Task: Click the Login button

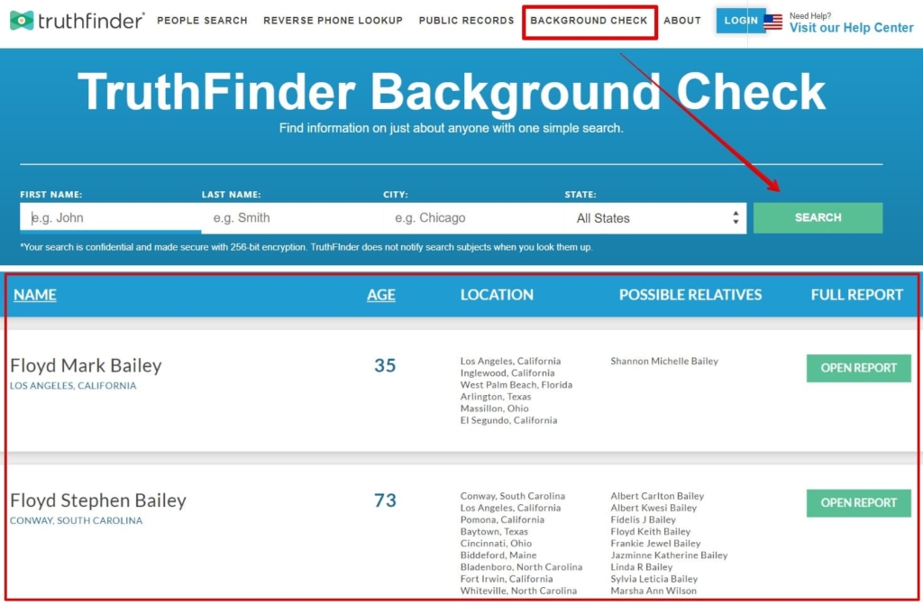Action: click(741, 21)
